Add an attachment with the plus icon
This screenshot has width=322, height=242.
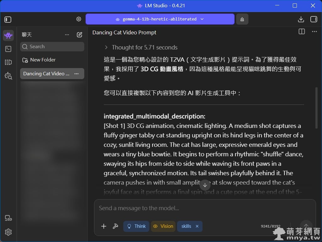104,226
